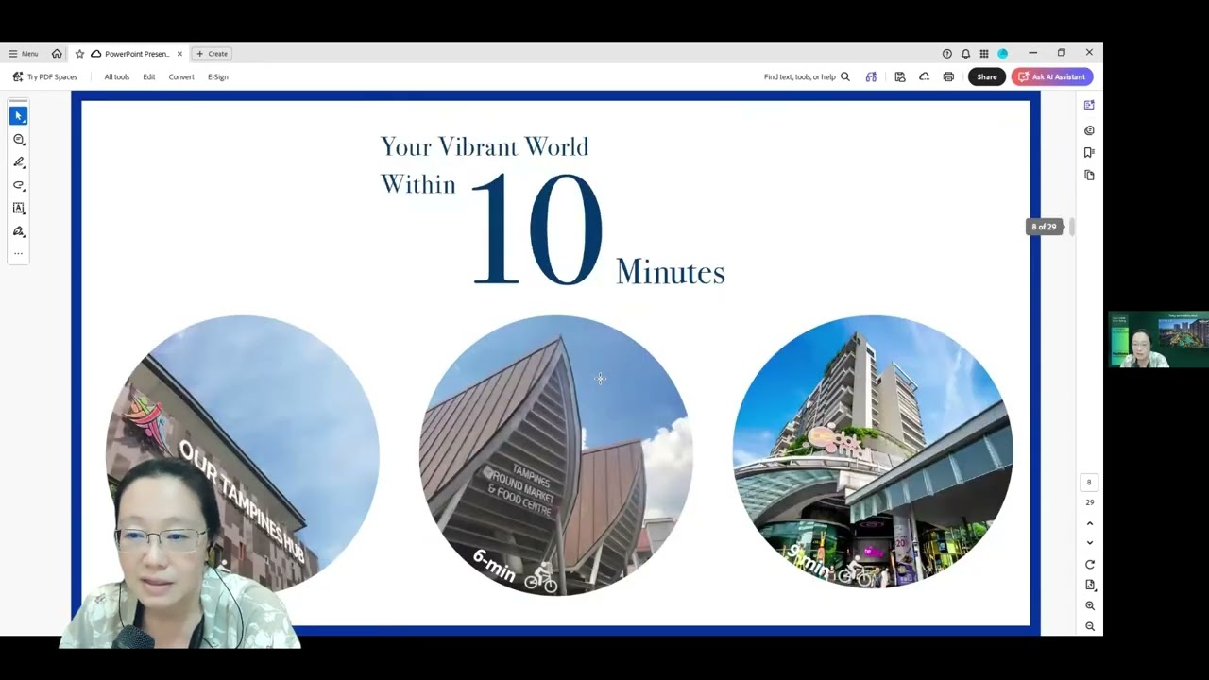
Task: Print the document using printer icon
Action: point(948,76)
